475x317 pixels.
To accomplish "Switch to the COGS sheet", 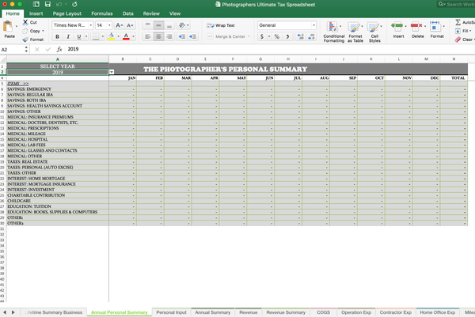I will 323,312.
